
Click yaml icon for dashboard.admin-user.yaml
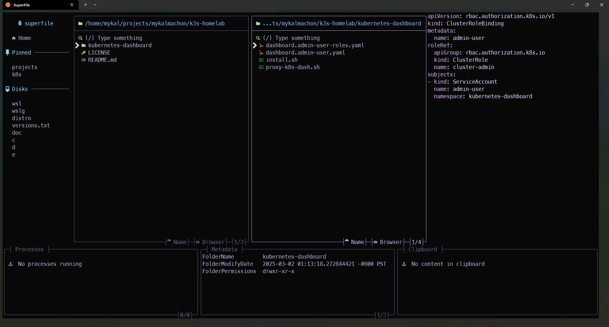[x=261, y=53]
